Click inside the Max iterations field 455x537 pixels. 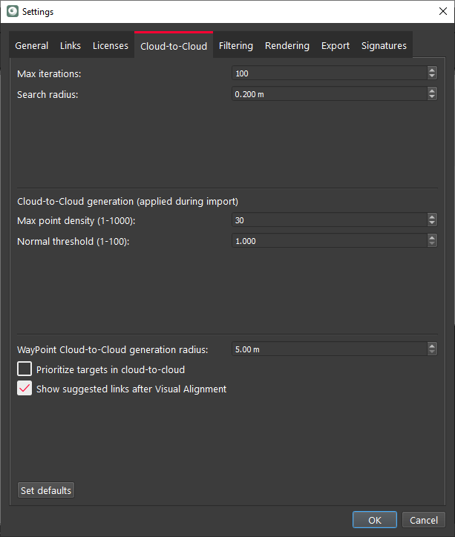coord(328,73)
